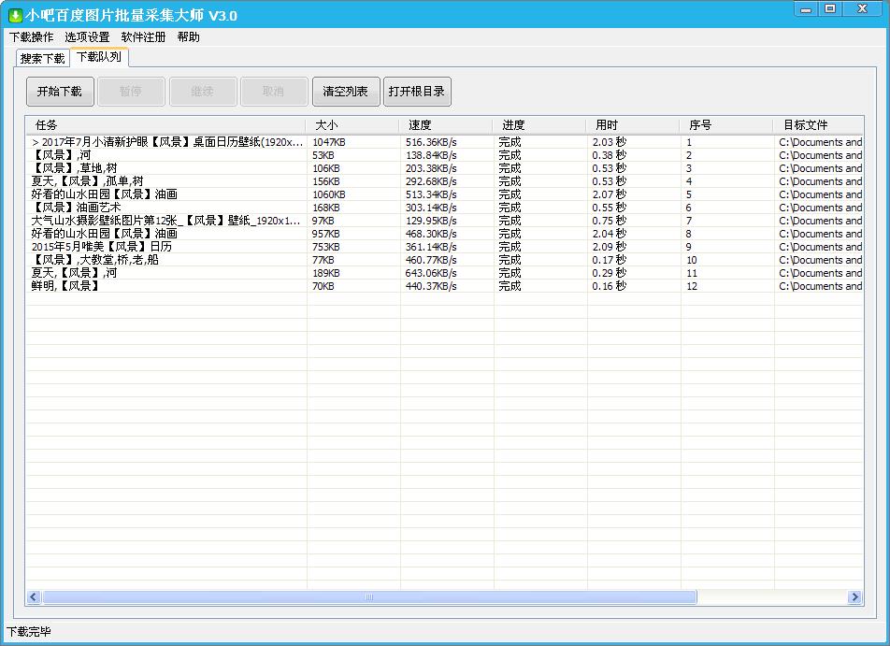Click the size cell 106KB
The image size is (890, 646).
pyautogui.click(x=325, y=168)
